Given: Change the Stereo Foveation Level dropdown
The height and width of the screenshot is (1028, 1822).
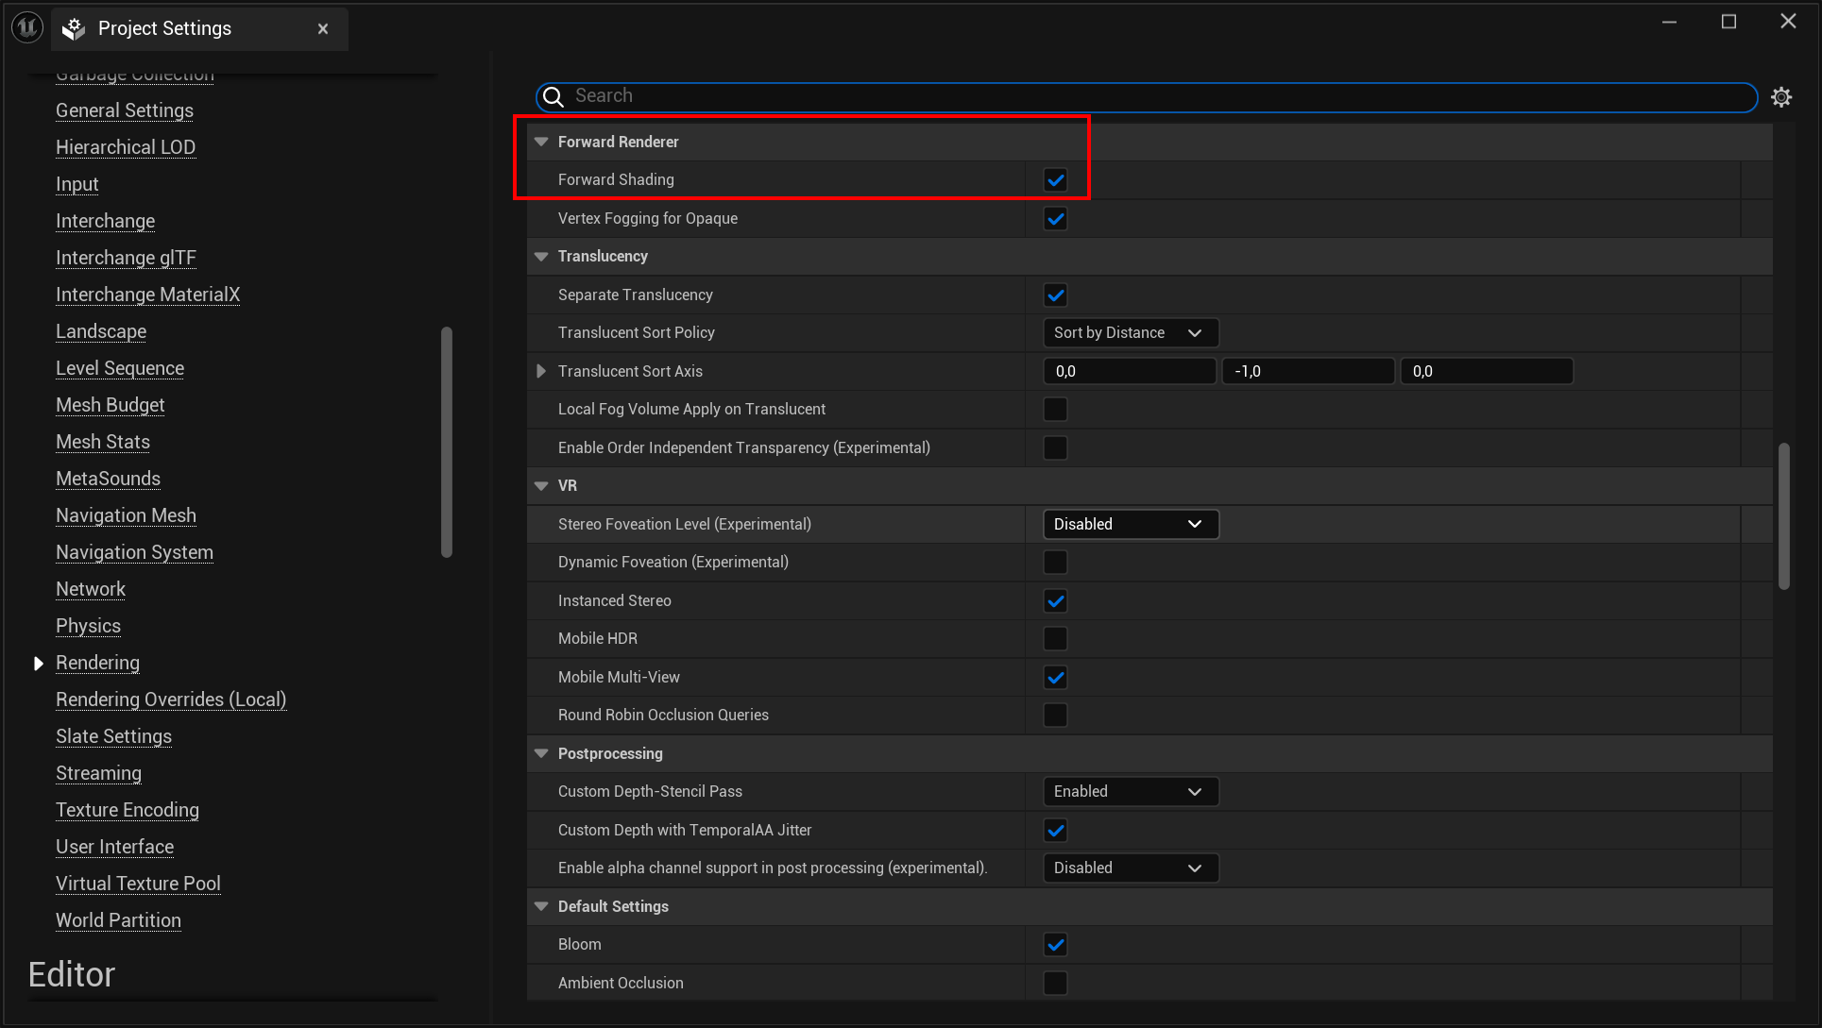Looking at the screenshot, I should coord(1130,524).
